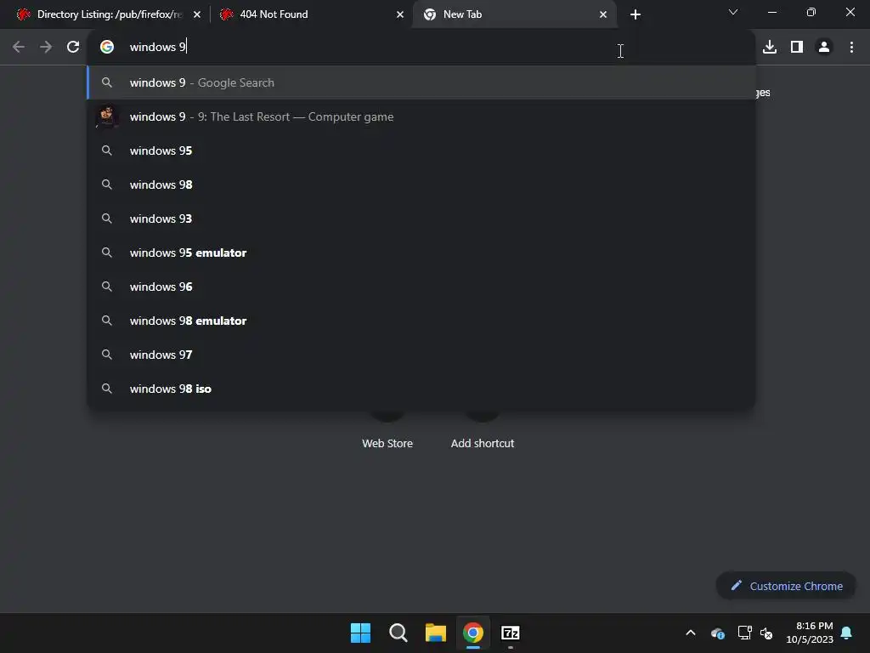870x653 pixels.
Task: Click The Last Resort game thumbnail
Action: click(106, 116)
